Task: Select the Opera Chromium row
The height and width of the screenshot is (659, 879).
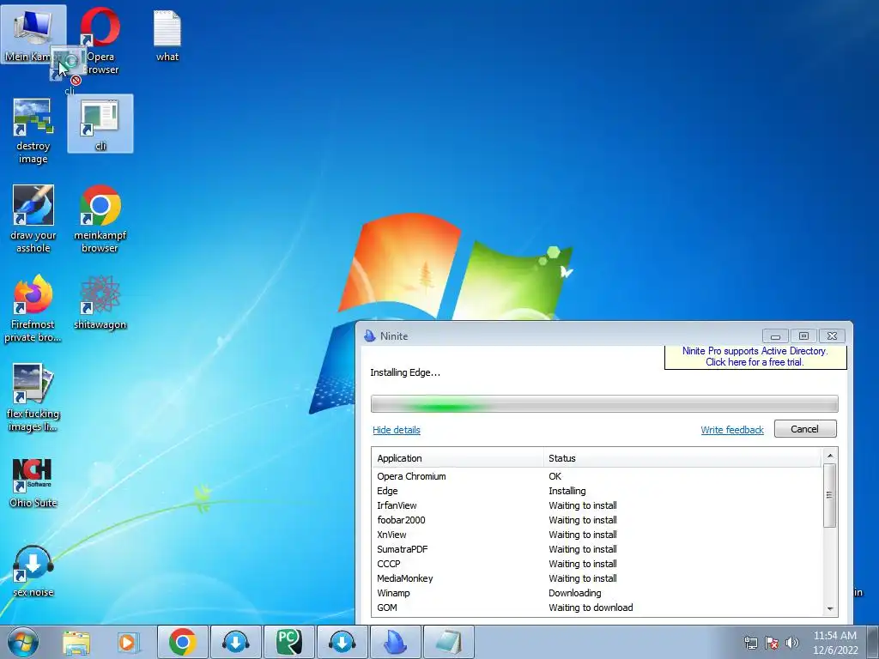Action: click(x=597, y=476)
